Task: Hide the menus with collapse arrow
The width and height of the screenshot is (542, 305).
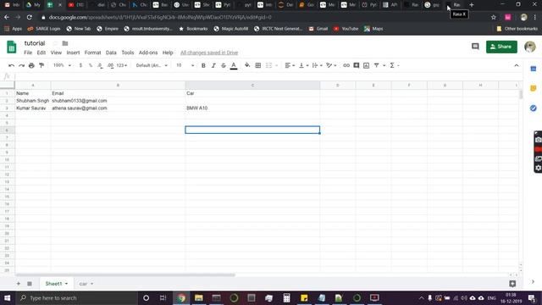Action: (517, 65)
